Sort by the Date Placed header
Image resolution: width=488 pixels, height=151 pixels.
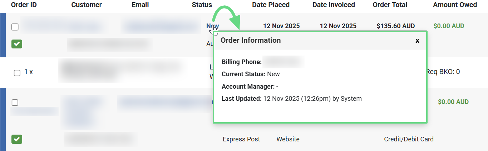pyautogui.click(x=271, y=5)
